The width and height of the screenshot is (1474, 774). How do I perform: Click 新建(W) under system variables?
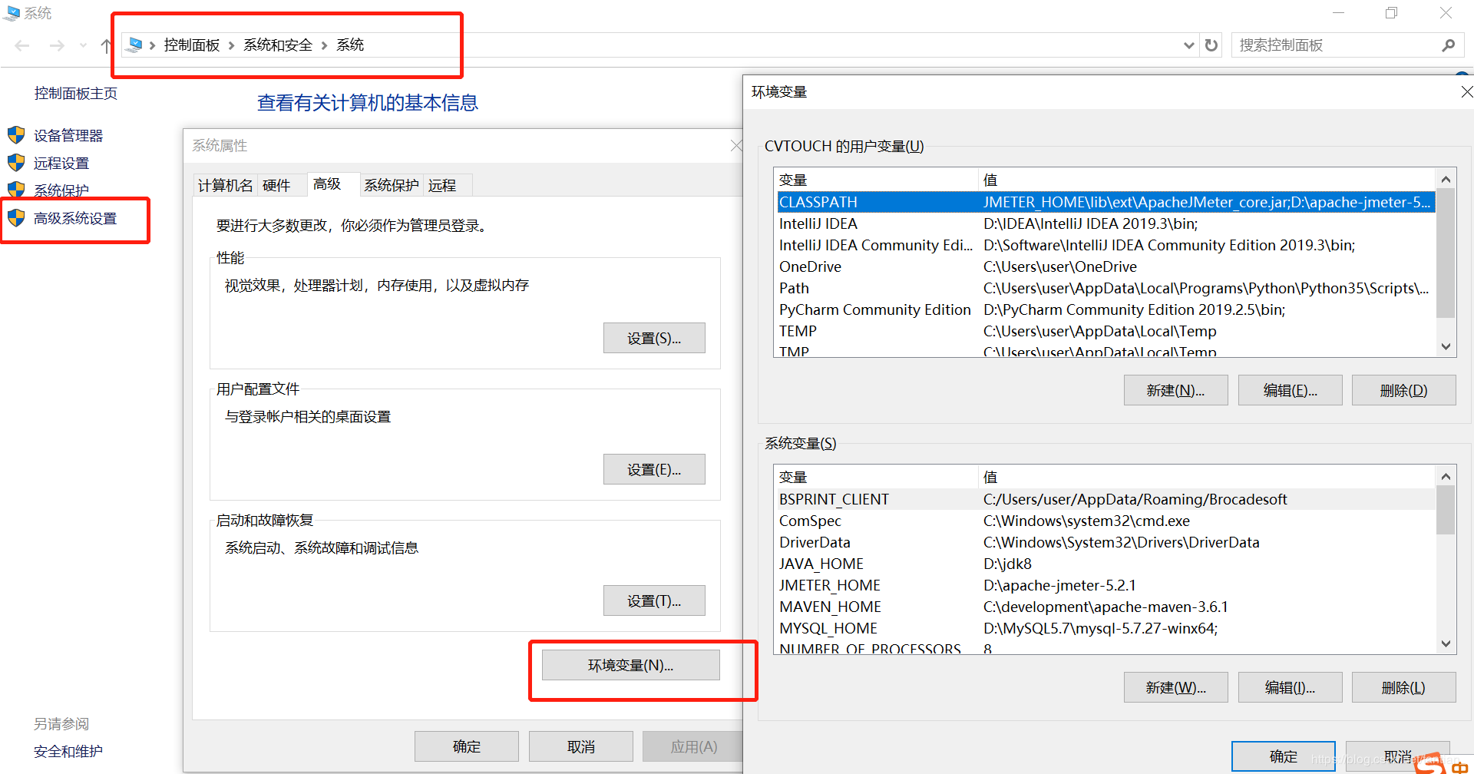point(1175,686)
